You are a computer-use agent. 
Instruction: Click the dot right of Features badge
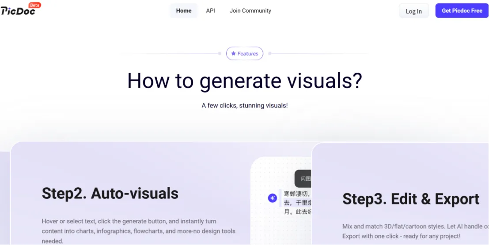(270, 53)
